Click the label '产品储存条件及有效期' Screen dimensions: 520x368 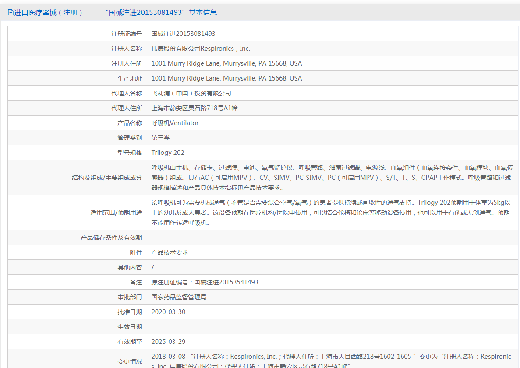pyautogui.click(x=111, y=238)
